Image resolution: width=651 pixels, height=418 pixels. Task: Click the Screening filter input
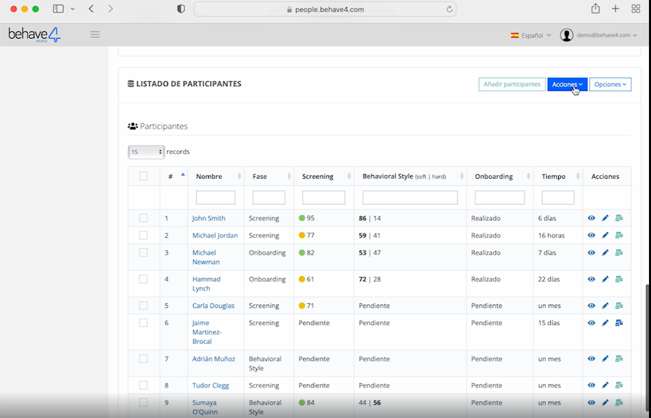click(324, 198)
